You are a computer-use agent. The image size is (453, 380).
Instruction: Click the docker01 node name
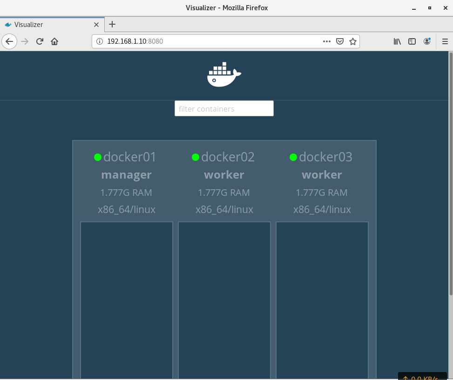(x=130, y=157)
